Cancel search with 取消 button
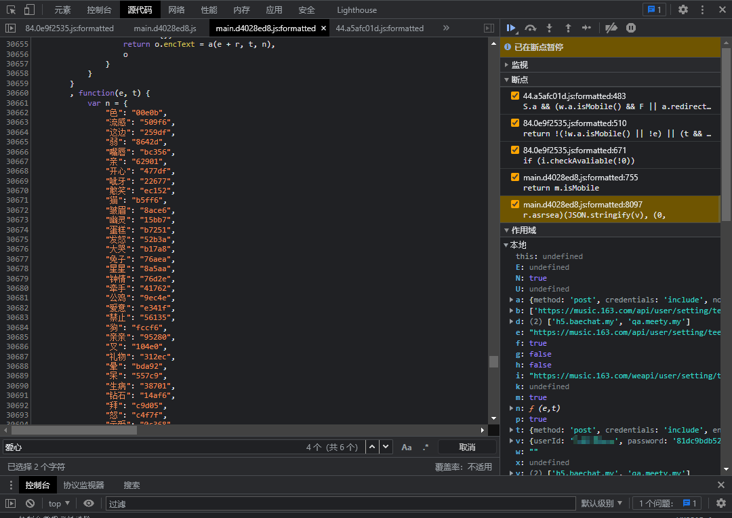 tap(467, 447)
